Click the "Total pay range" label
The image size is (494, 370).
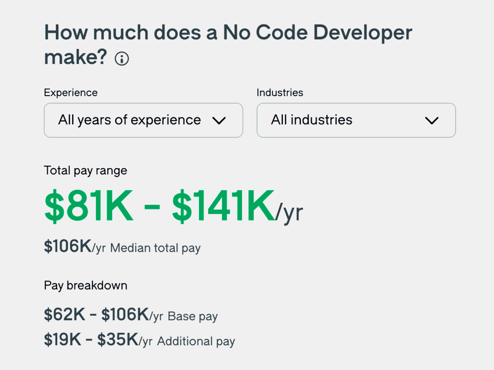[85, 170]
